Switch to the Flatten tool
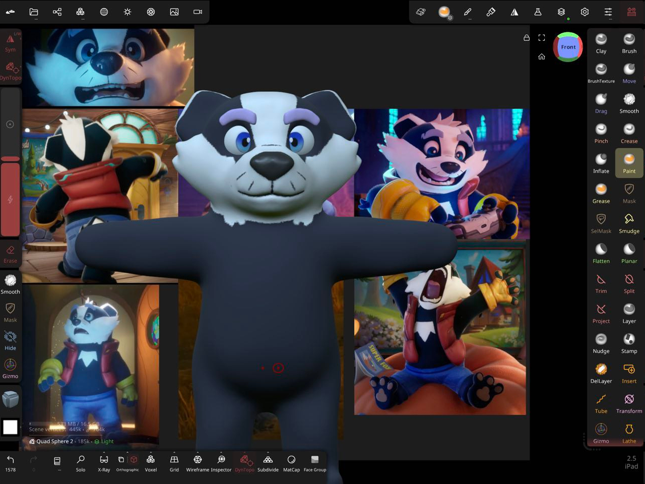This screenshot has width=645, height=484. (x=601, y=253)
